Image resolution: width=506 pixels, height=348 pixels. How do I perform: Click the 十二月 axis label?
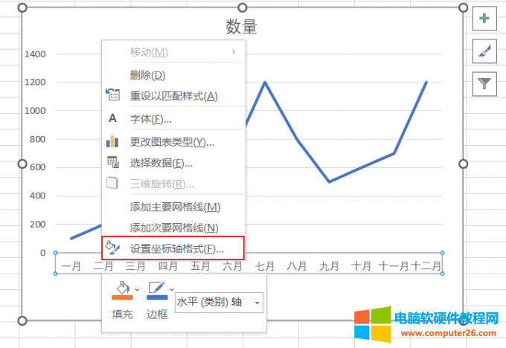pos(426,266)
